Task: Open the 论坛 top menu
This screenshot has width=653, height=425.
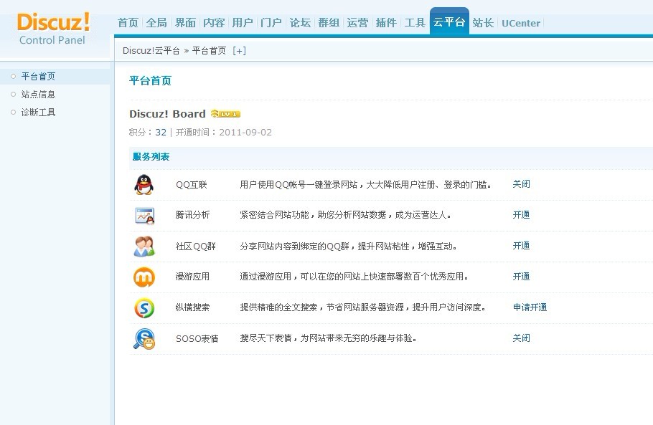Action: [x=300, y=22]
